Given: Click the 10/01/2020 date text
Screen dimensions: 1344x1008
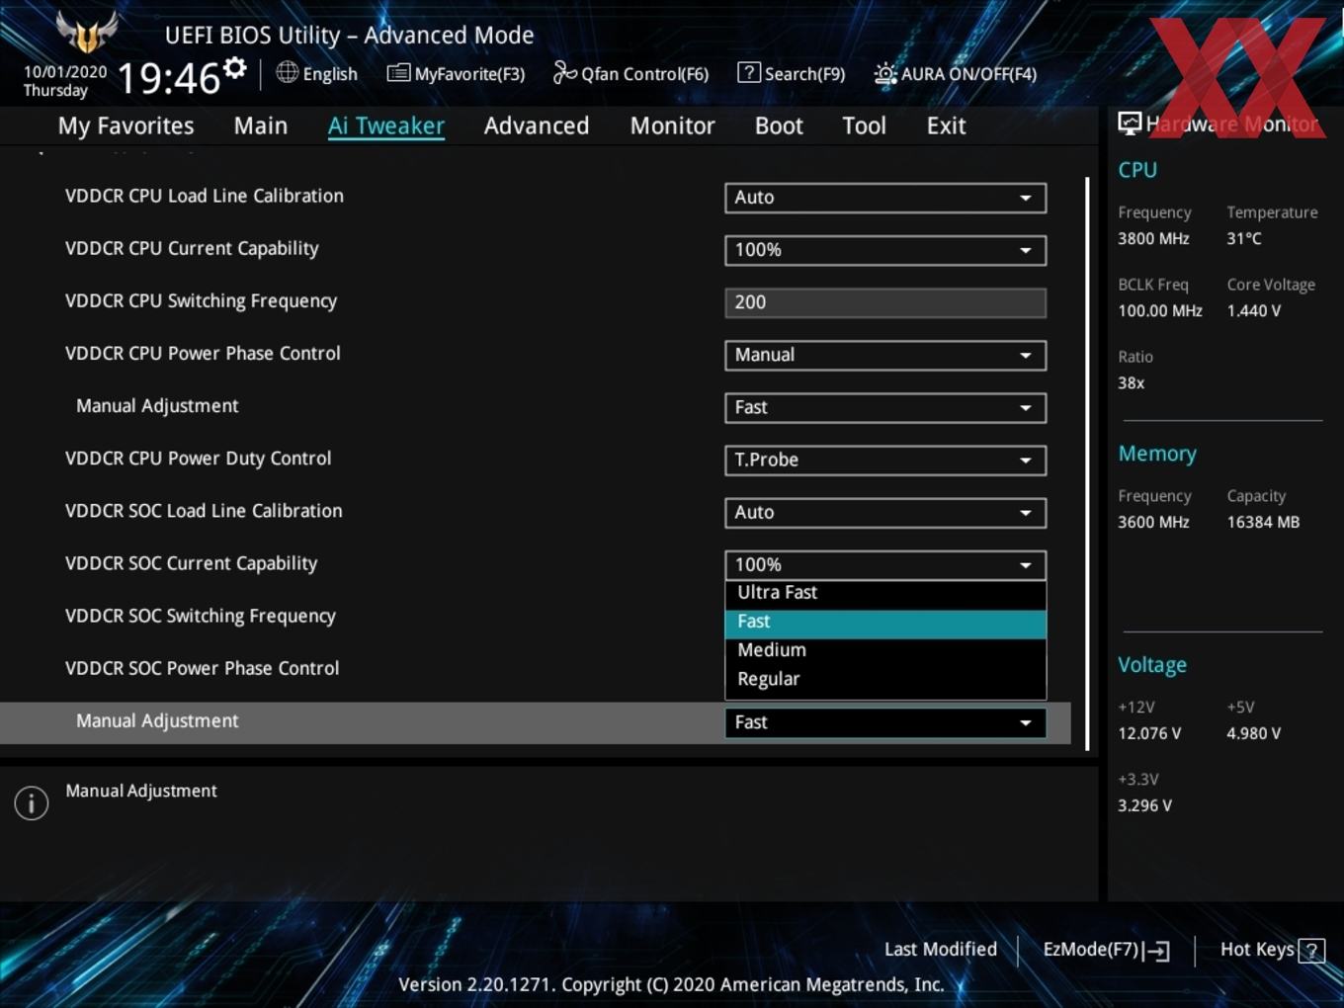Looking at the screenshot, I should coord(65,72).
